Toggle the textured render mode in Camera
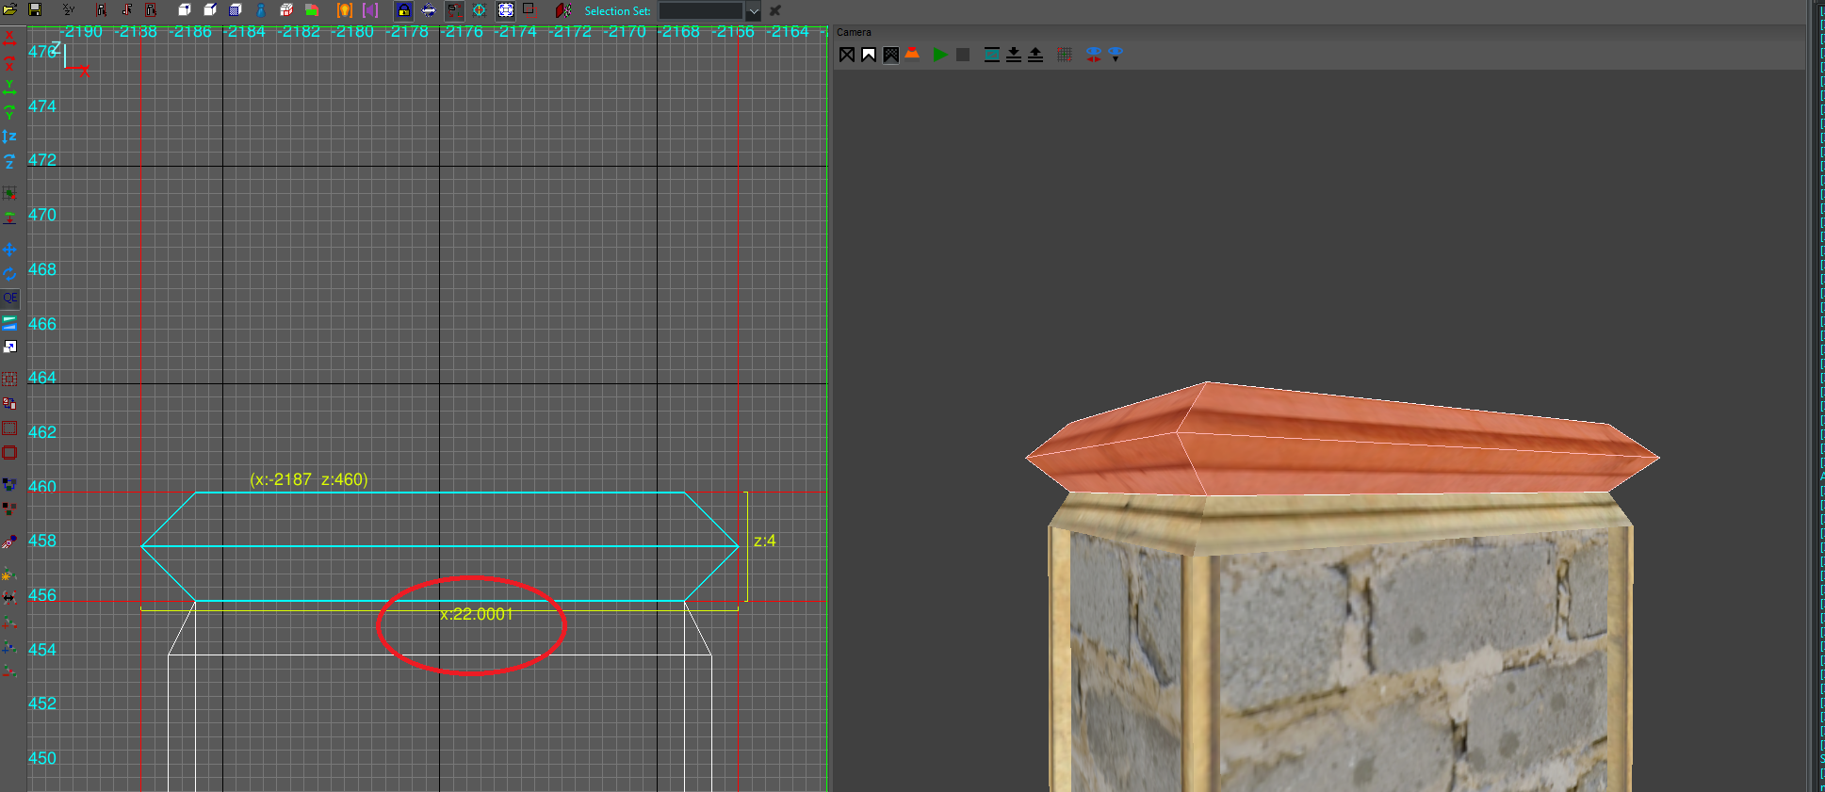The image size is (1825, 792). [890, 55]
